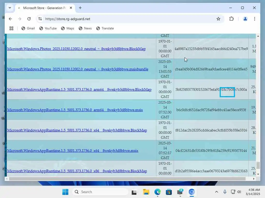265x198 pixels.
Task: Open File Explorer from the taskbar
Action: (x=146, y=192)
